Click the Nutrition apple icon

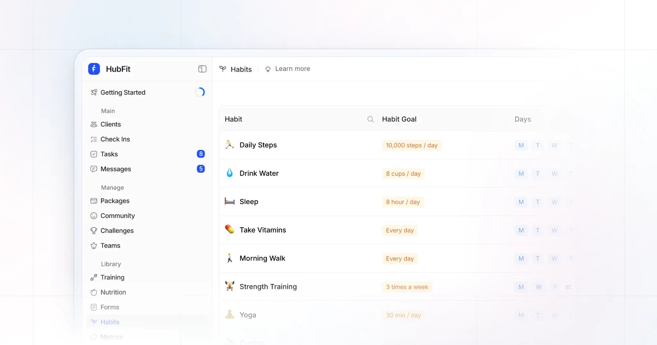tap(94, 292)
